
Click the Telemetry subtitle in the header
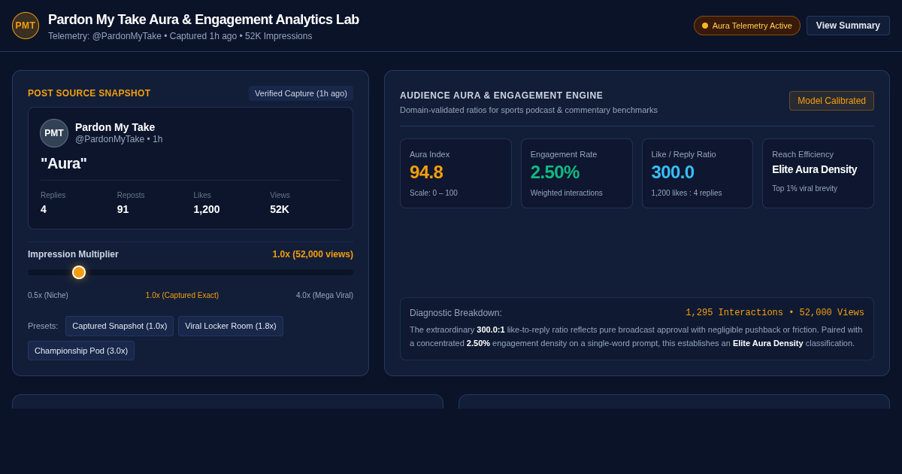[x=180, y=36]
